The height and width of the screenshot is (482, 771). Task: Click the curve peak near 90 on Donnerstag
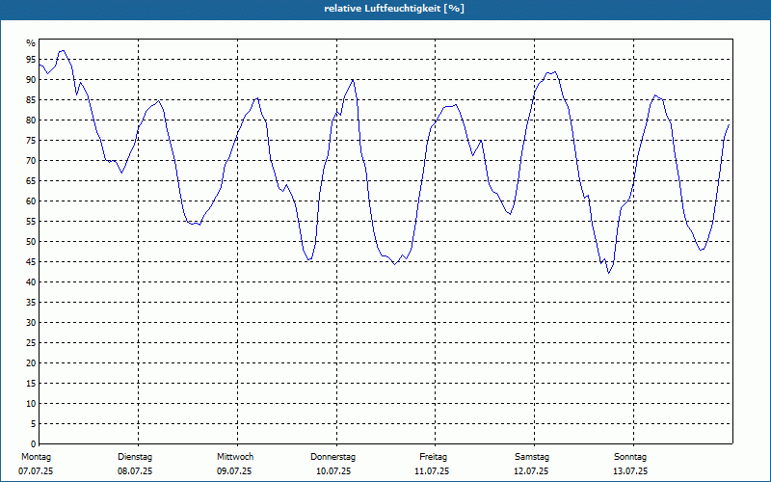click(x=353, y=80)
